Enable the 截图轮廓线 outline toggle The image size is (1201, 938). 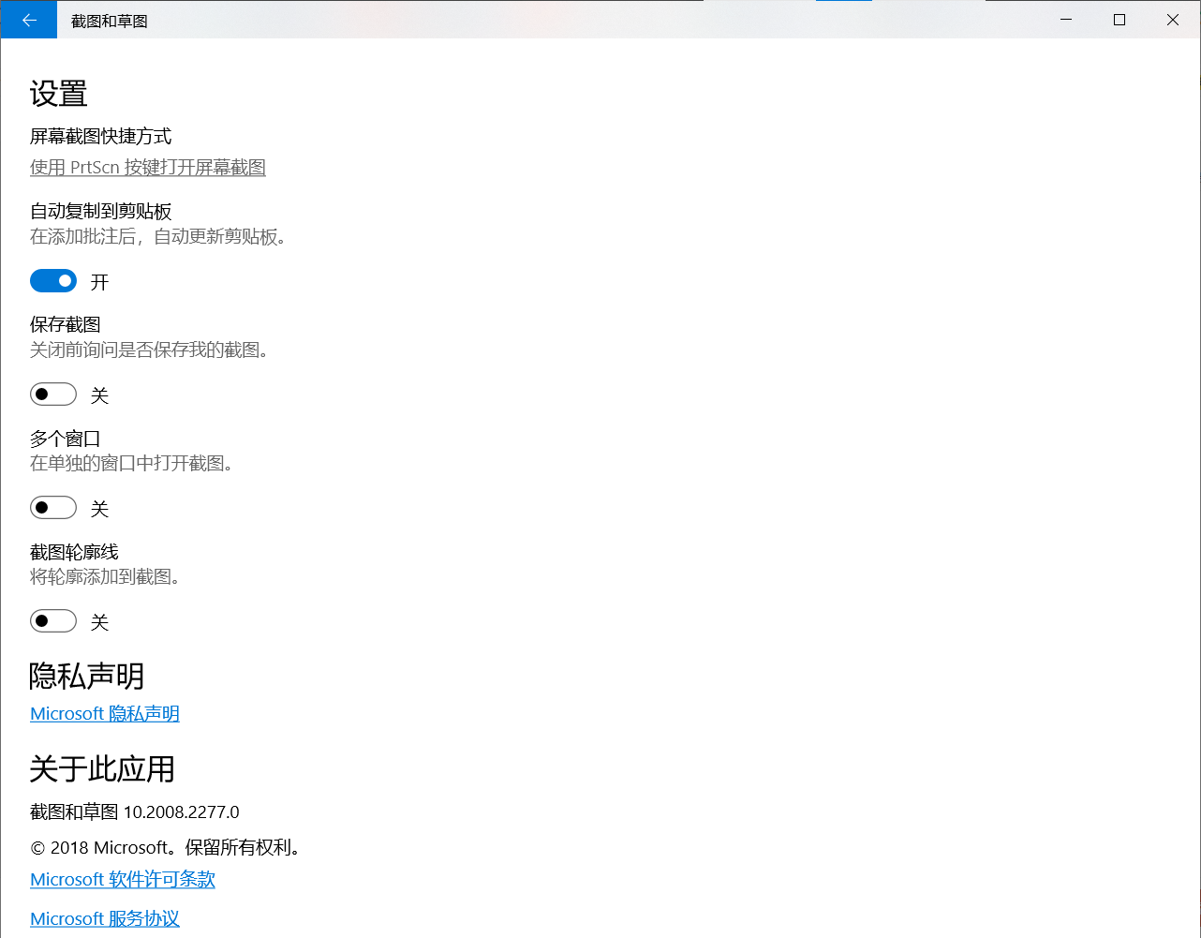(x=53, y=620)
